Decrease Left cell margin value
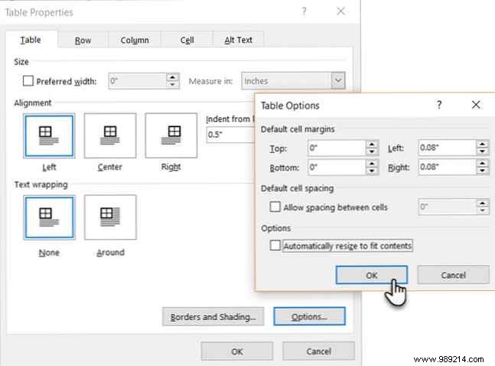This screenshot has width=495, height=366. pyautogui.click(x=482, y=152)
